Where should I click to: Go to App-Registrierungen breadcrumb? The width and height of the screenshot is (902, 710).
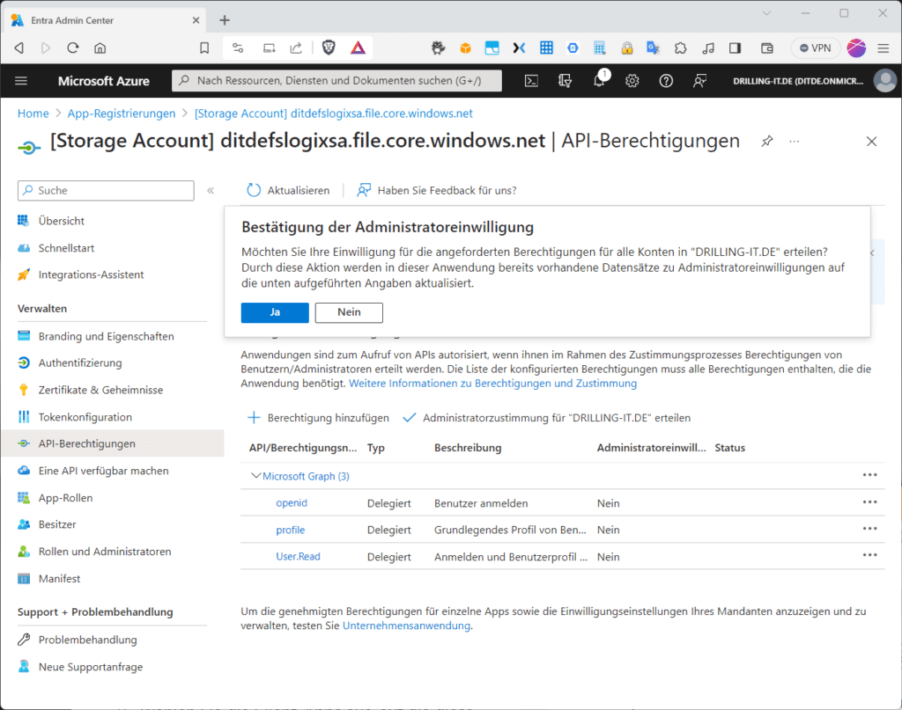pyautogui.click(x=122, y=113)
